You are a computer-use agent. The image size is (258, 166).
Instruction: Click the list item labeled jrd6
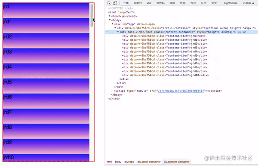[46, 101]
